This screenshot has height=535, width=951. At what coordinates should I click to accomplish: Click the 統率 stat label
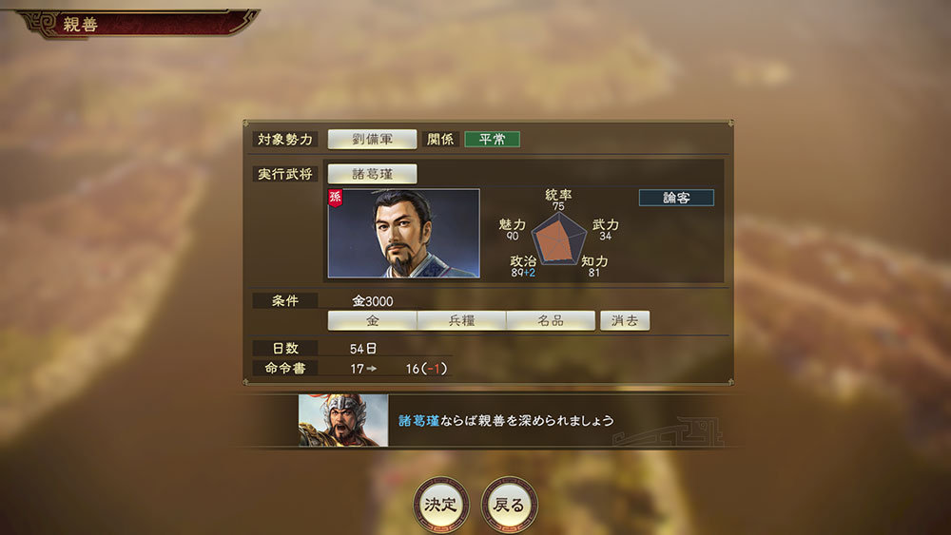(558, 195)
